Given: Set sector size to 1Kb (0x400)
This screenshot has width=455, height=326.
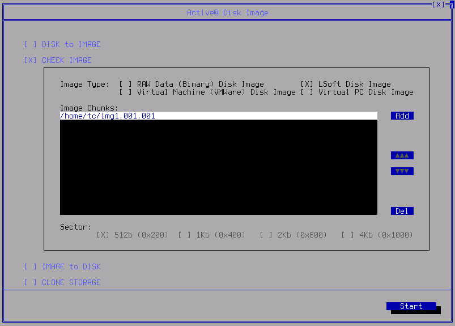Looking at the screenshot, I should [x=211, y=235].
